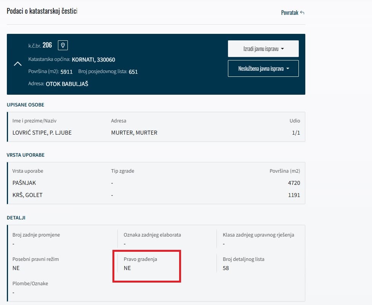Open the Izradi javnu ispravu dropdown
Image resolution: width=372 pixels, height=305 pixels.
pyautogui.click(x=263, y=49)
